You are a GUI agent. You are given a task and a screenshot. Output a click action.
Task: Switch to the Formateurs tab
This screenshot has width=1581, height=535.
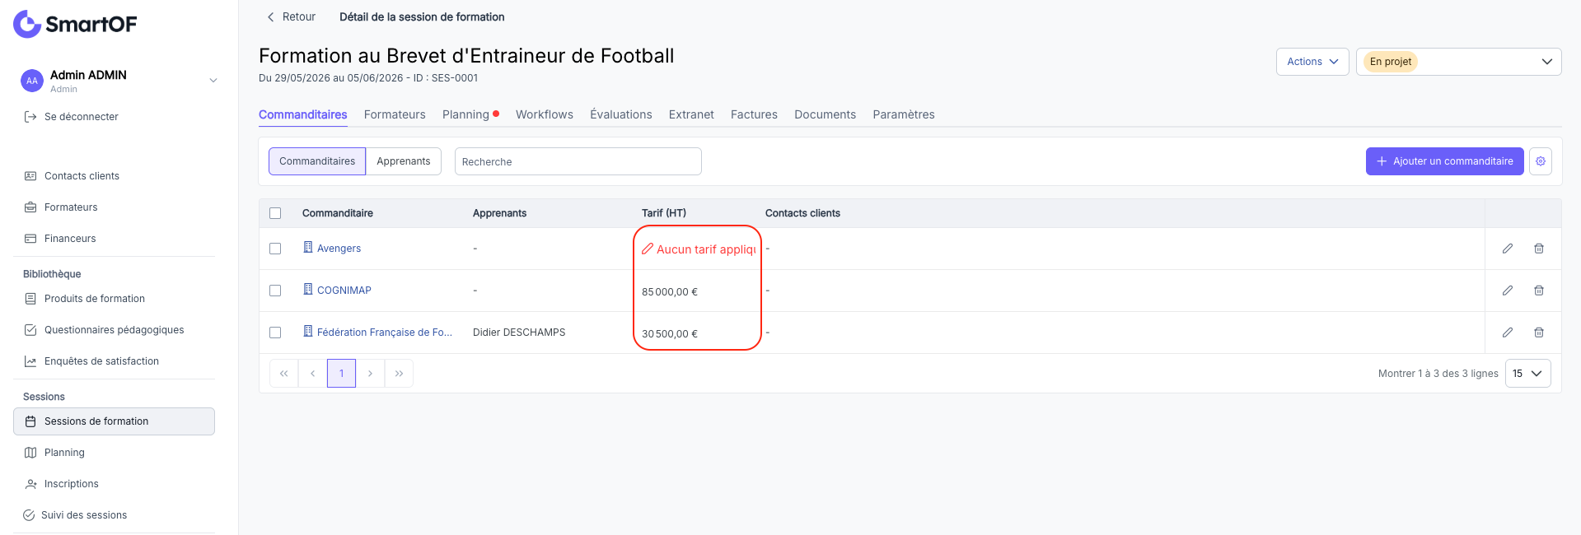[395, 114]
